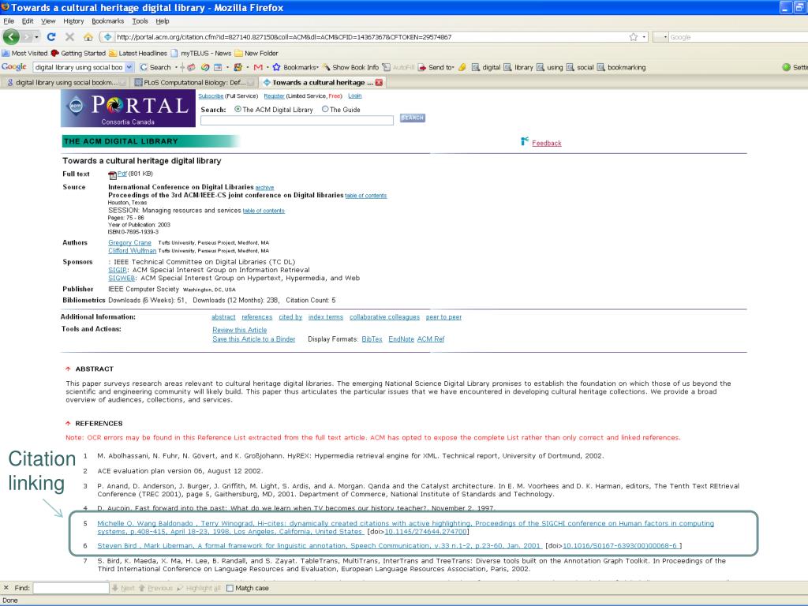Open the back/forward history dropdown arrow
808x606 pixels.
point(36,37)
